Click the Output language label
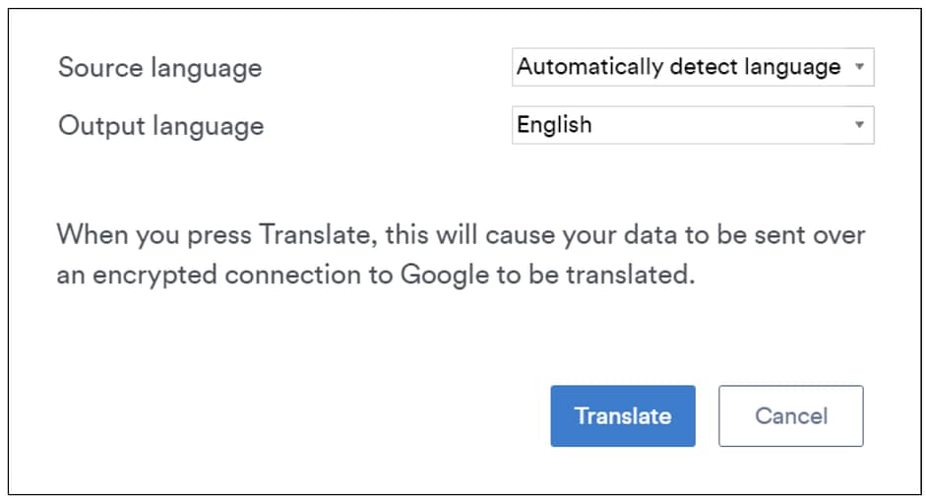Viewport: 926px width, 504px height. click(160, 126)
